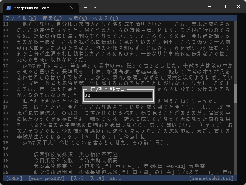Click line number 11 in the gutter
The image size is (246, 185).
click(6, 24)
